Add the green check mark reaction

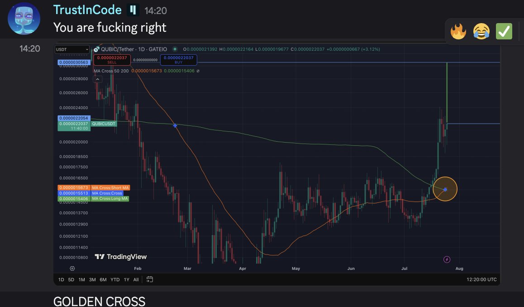[504, 31]
